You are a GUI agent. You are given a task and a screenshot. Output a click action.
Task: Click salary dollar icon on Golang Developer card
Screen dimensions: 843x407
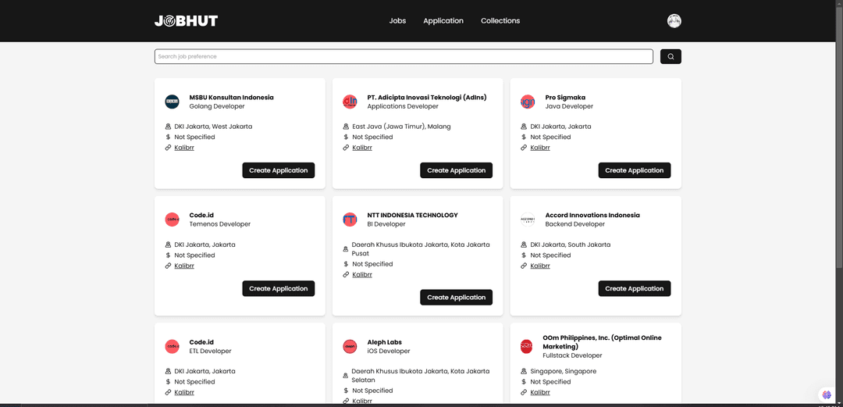tap(168, 137)
